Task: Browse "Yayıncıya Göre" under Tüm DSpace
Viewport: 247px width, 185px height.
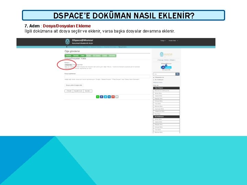Action: point(166,109)
